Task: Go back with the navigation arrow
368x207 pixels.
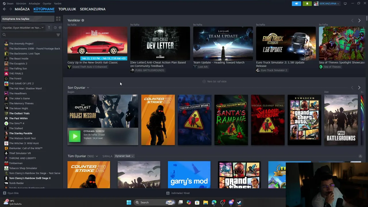Action: [x=4, y=9]
